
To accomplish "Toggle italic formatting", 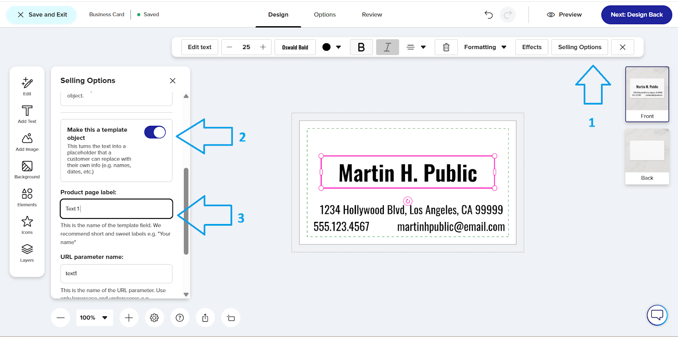I will point(387,47).
